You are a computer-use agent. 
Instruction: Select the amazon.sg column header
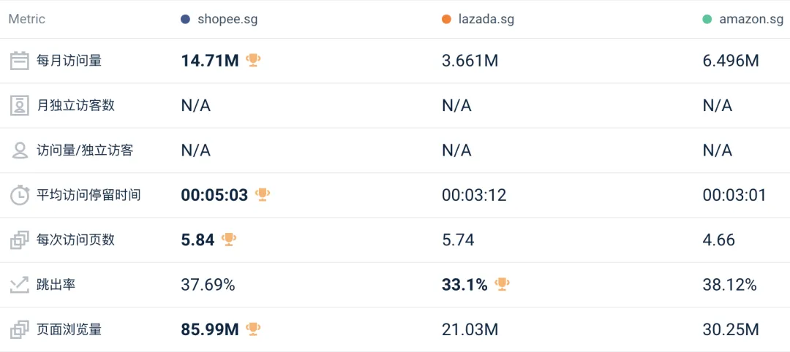point(751,19)
